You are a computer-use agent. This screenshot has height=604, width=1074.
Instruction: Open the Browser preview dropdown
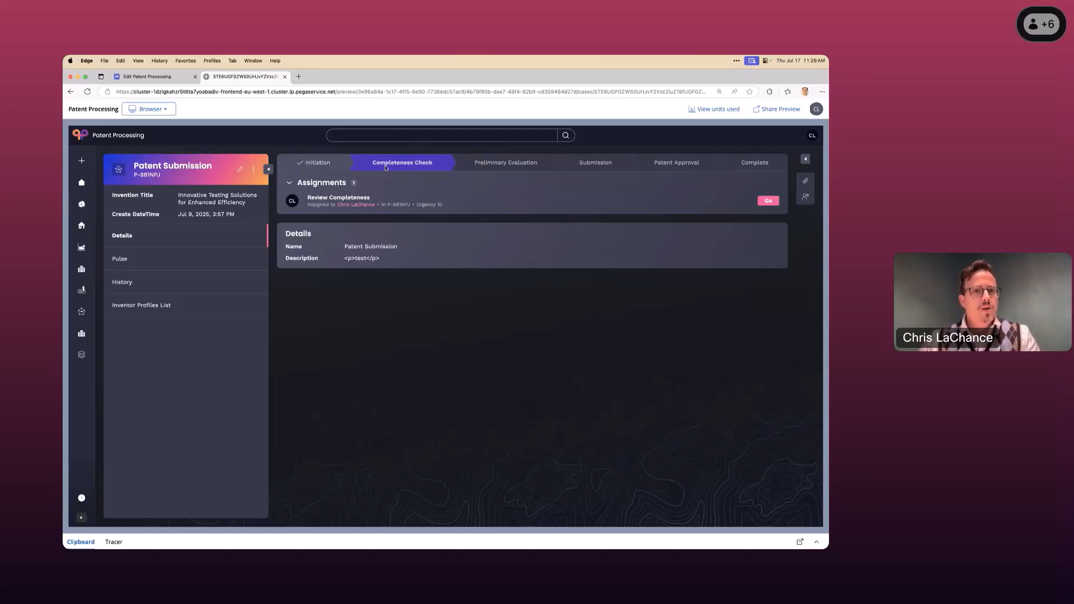pyautogui.click(x=148, y=108)
